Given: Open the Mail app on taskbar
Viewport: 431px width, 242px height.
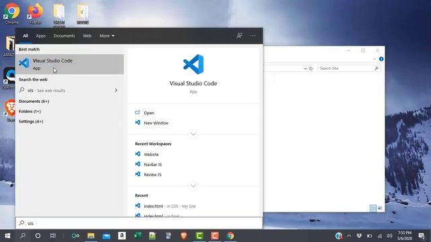Looking at the screenshot, I should pyautogui.click(x=106, y=236).
